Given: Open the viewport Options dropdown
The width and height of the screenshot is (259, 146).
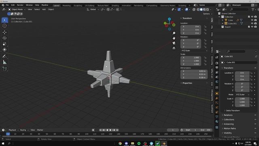Looking at the screenshot, I should (x=207, y=14).
